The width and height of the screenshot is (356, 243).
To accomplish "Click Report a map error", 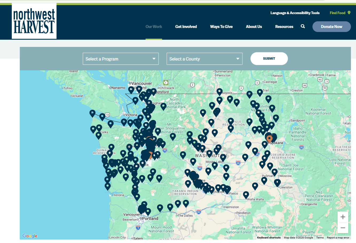I will 338,238.
